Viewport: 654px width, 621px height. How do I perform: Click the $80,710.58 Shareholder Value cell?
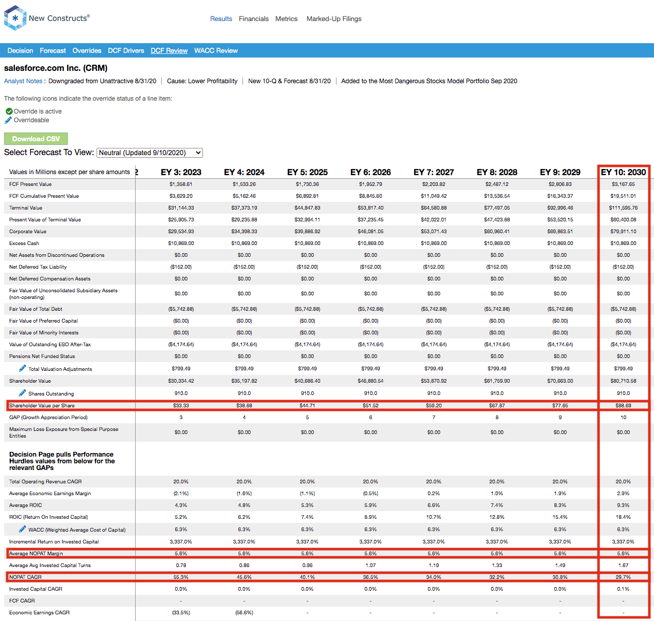(x=623, y=381)
